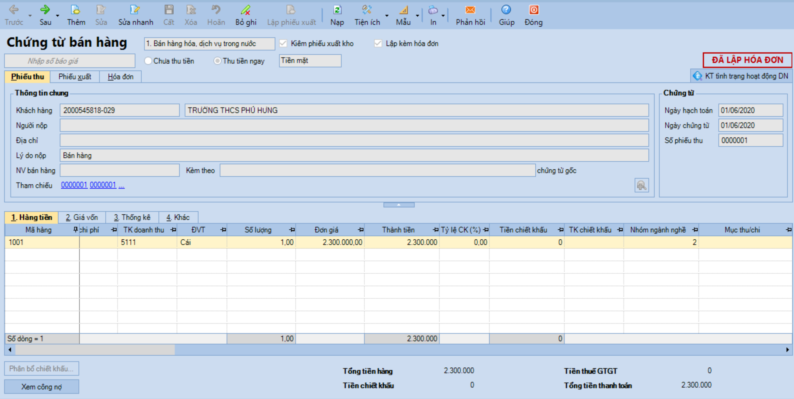This screenshot has height=399, width=794.
Task: Click the Xem công nợ button
Action: click(42, 387)
